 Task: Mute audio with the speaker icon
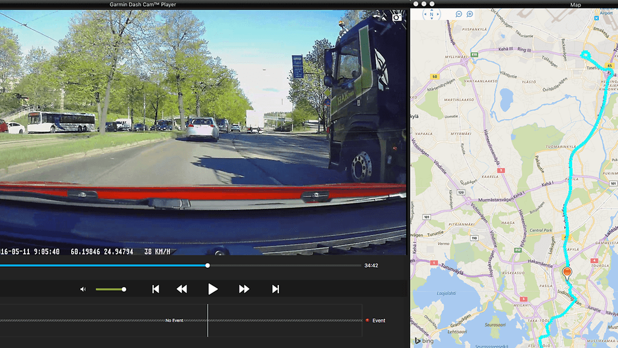coord(83,289)
